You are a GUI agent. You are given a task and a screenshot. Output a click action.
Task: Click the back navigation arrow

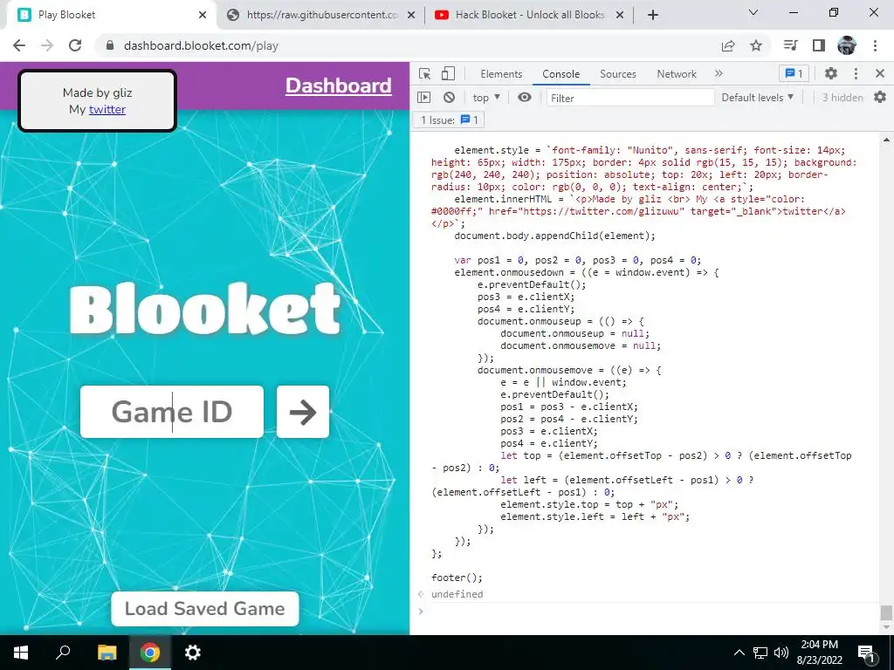19,45
